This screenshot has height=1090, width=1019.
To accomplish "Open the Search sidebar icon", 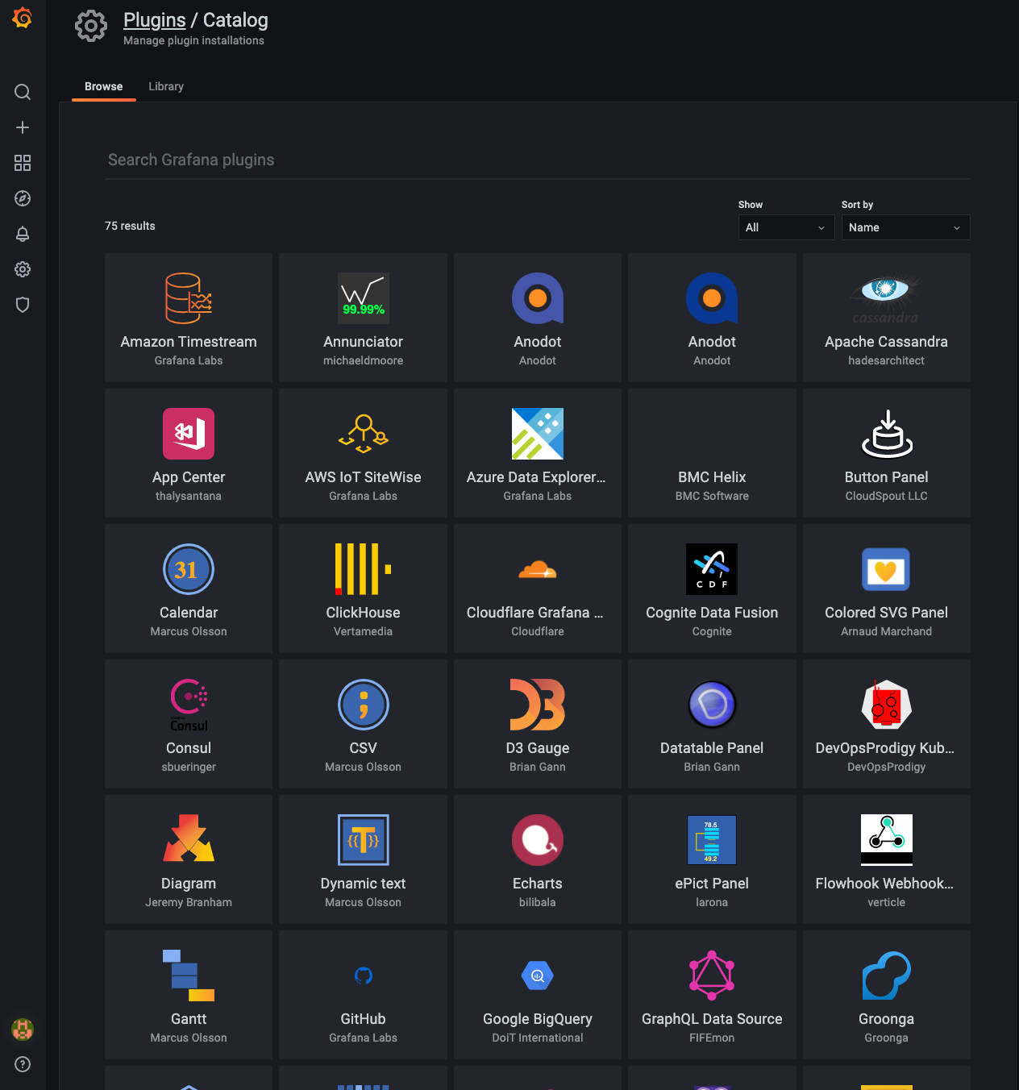I will [x=22, y=92].
